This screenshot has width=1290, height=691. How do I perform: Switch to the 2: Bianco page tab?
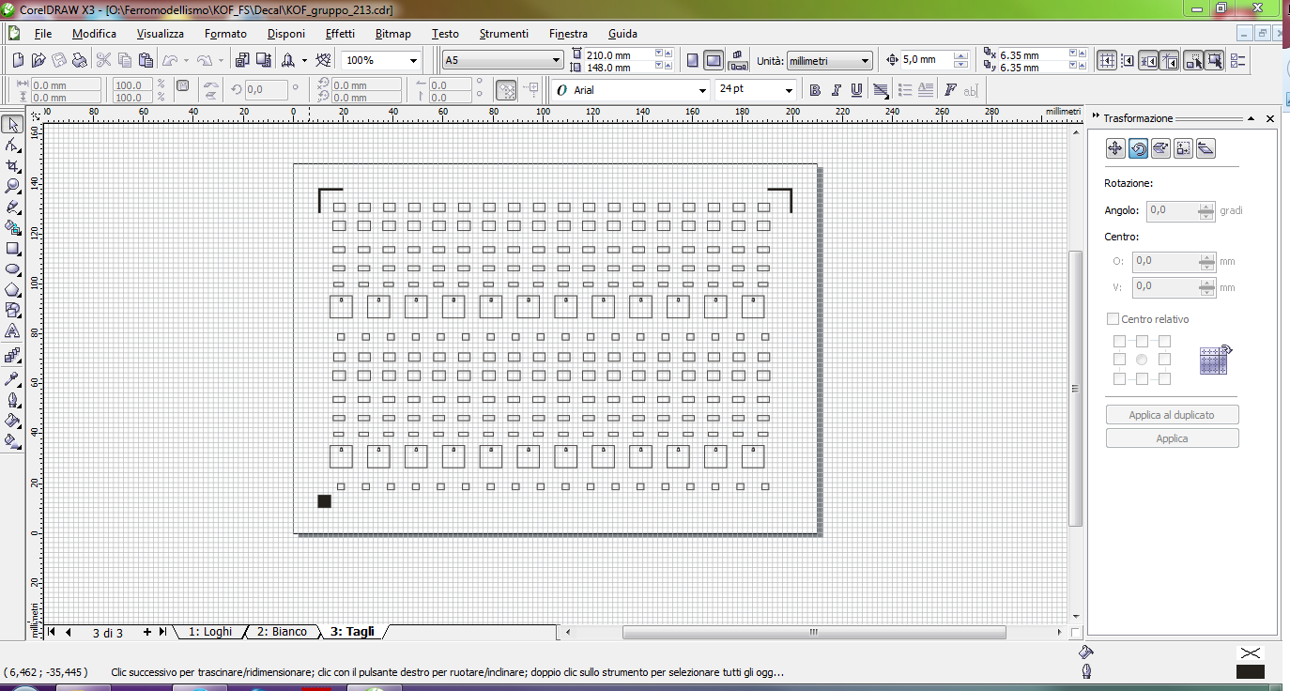pos(282,632)
